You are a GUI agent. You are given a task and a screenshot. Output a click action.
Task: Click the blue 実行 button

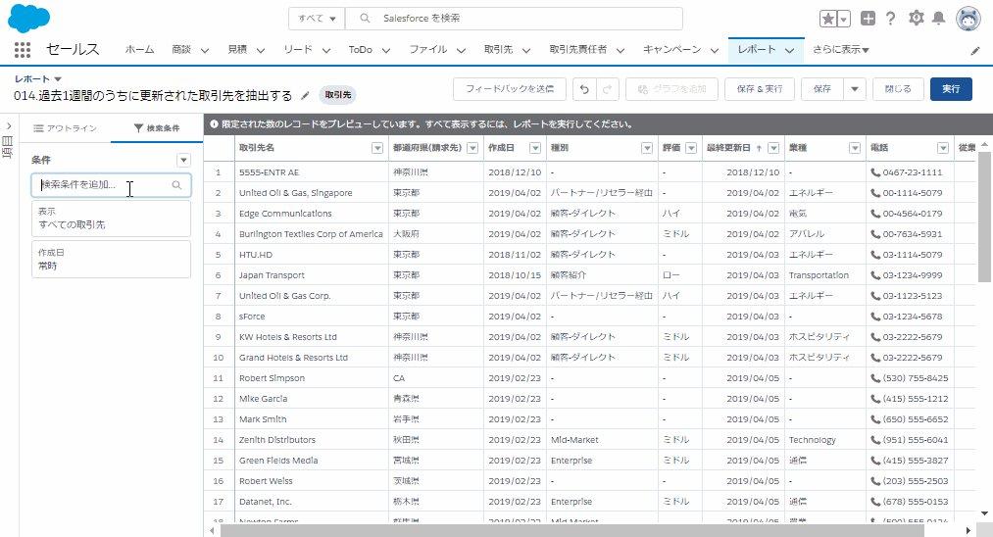pyautogui.click(x=951, y=89)
